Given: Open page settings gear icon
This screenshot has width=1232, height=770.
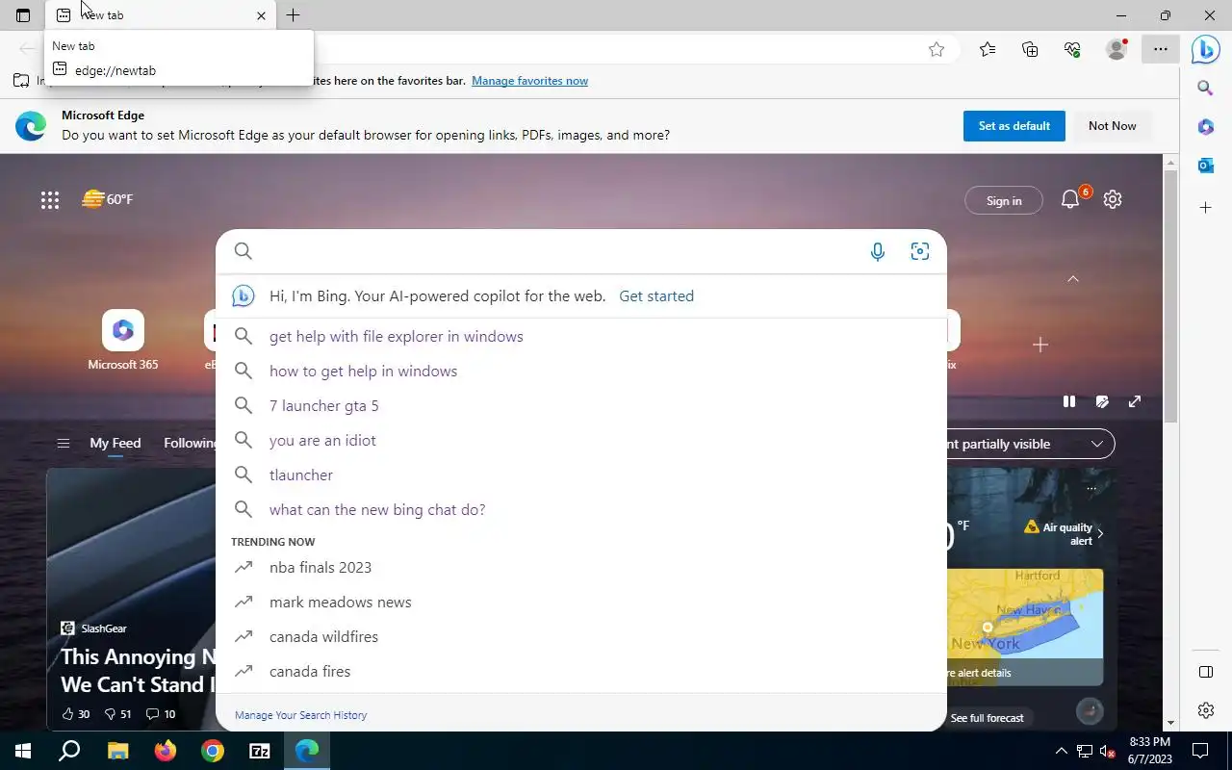Looking at the screenshot, I should click(x=1113, y=199).
